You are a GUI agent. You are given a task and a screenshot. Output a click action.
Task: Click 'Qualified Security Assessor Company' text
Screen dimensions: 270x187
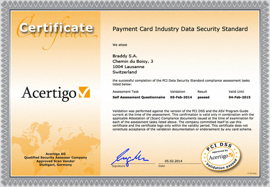pos(55,157)
